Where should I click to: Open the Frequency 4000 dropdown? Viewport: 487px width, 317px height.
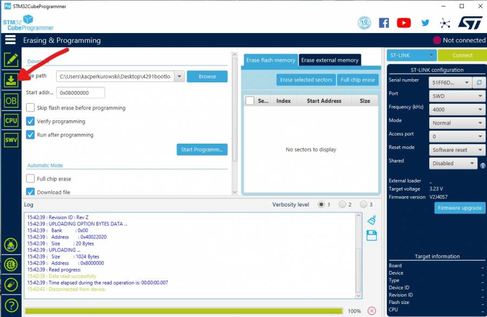coord(457,109)
